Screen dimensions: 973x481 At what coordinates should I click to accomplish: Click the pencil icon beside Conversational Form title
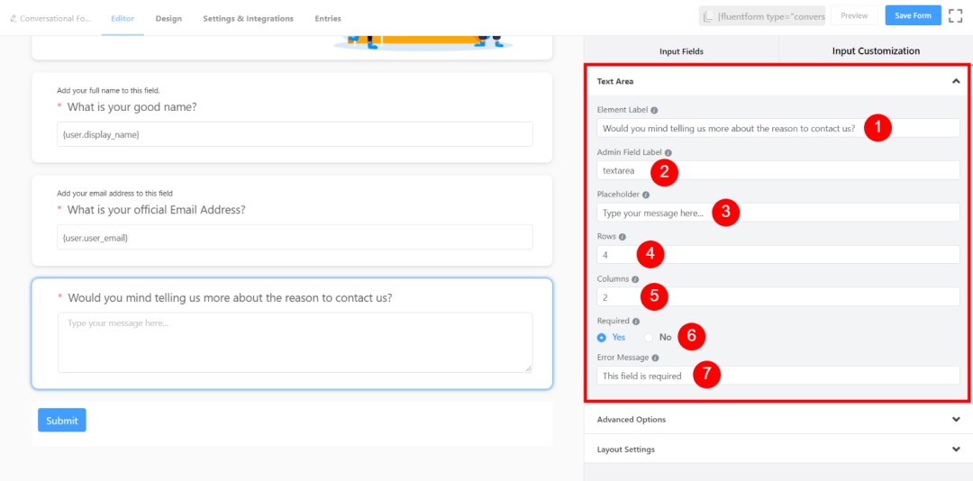pyautogui.click(x=13, y=19)
